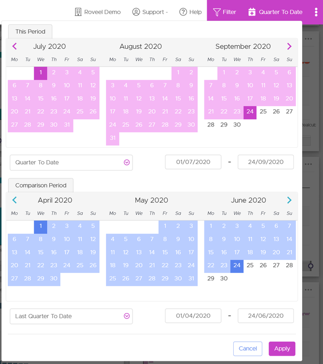Viewport: 323px width, 364px height.
Task: Click the 01/07/2020 start date field
Action: (193, 162)
